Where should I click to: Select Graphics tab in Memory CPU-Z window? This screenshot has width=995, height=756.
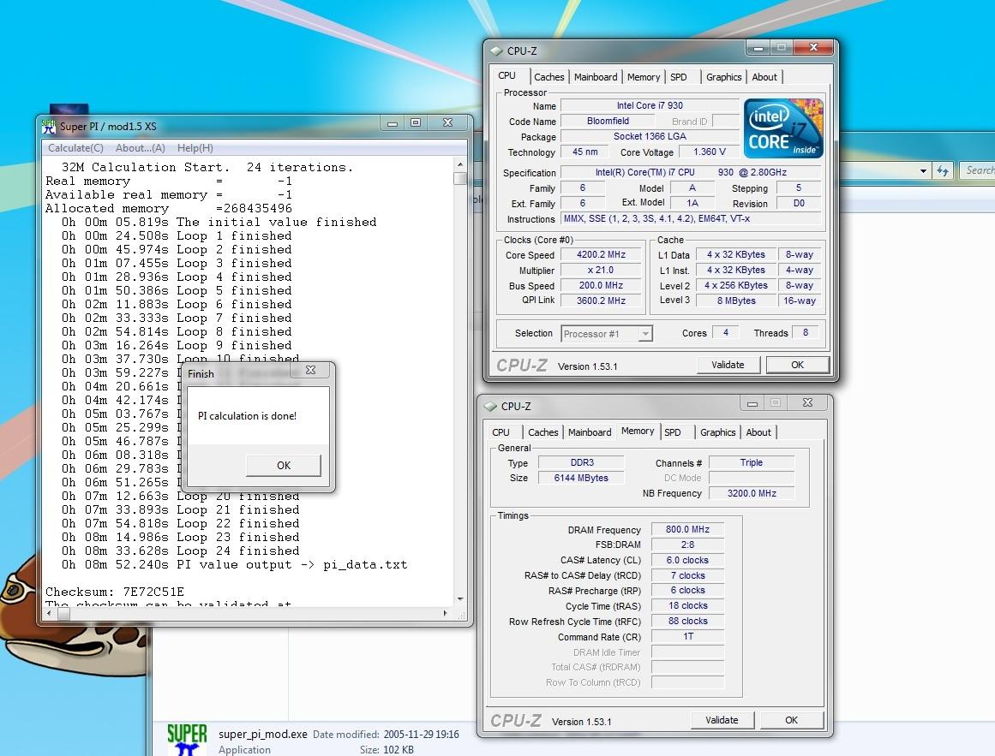pyautogui.click(x=717, y=432)
